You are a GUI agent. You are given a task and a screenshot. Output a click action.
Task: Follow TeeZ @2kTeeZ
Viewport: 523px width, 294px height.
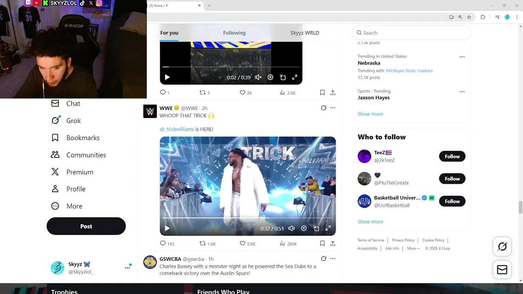tap(452, 156)
